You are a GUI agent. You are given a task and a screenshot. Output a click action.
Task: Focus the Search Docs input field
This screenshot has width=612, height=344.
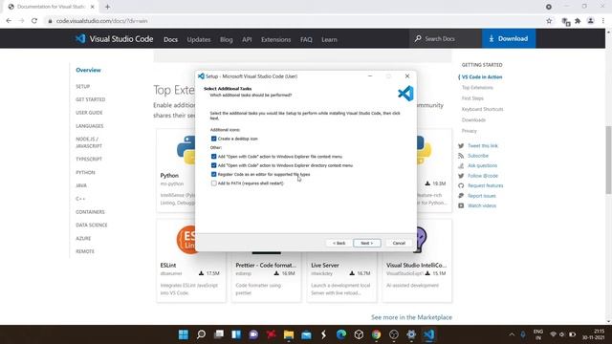446,38
